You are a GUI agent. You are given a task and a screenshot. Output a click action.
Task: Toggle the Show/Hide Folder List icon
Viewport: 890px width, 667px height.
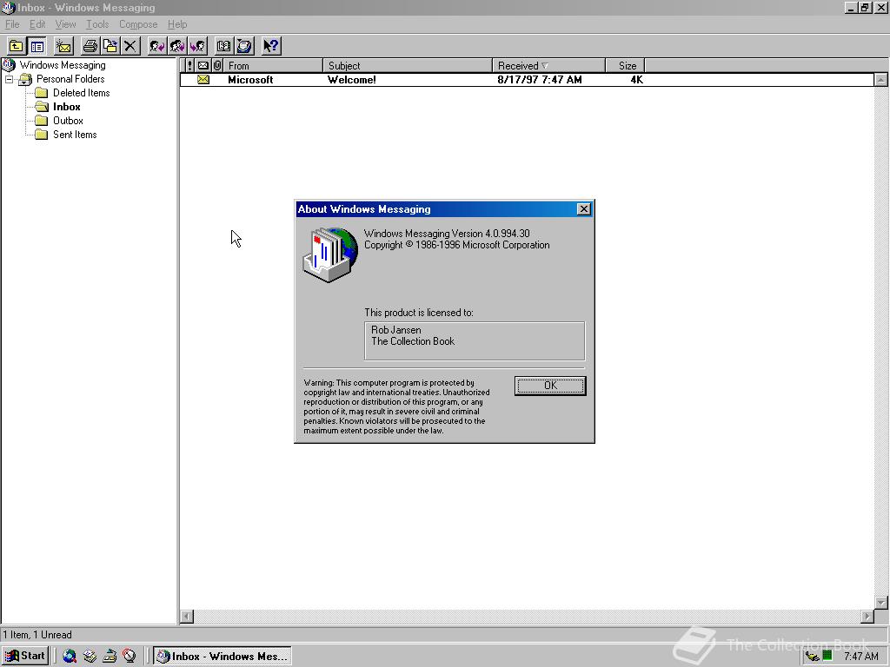point(37,46)
